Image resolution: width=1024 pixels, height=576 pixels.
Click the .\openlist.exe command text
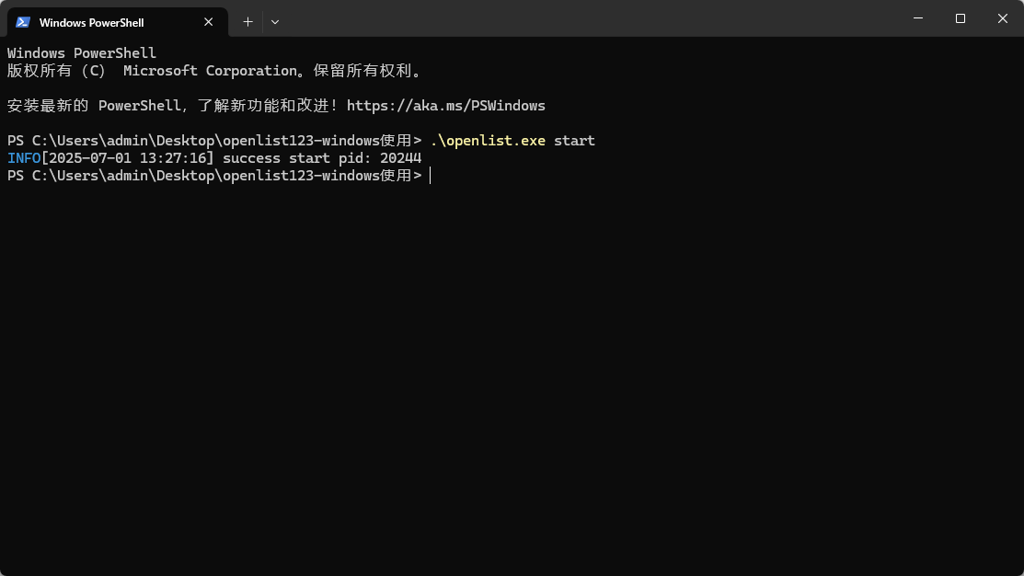pyautogui.click(x=488, y=141)
